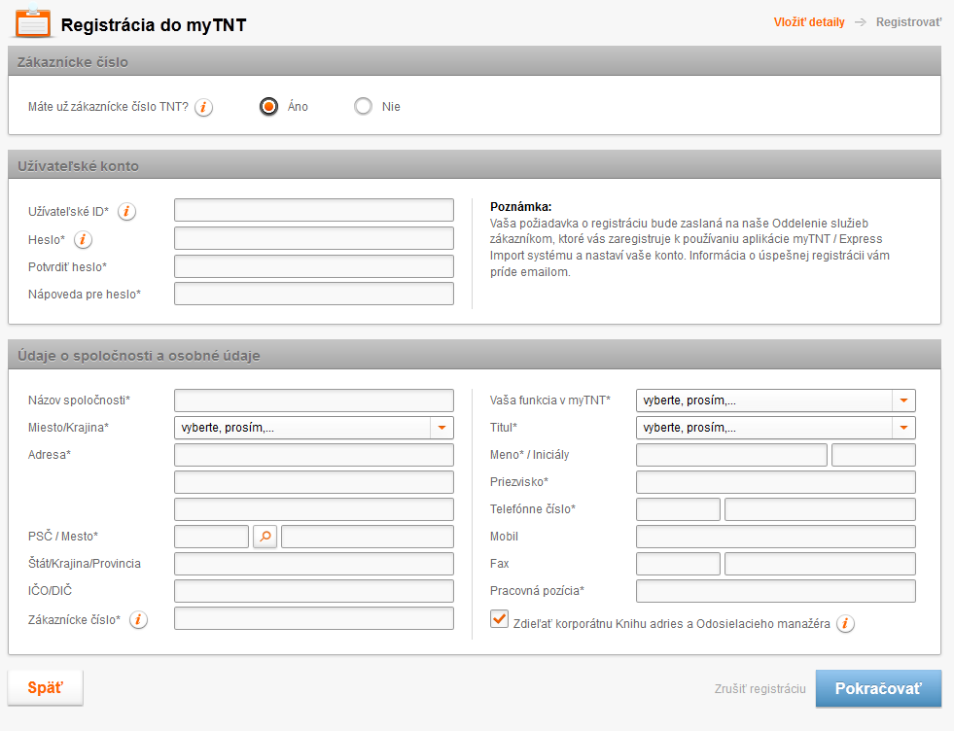Screen dimensions: 954x731
Task: Click the orange registration clipboard icon
Action: [33, 23]
